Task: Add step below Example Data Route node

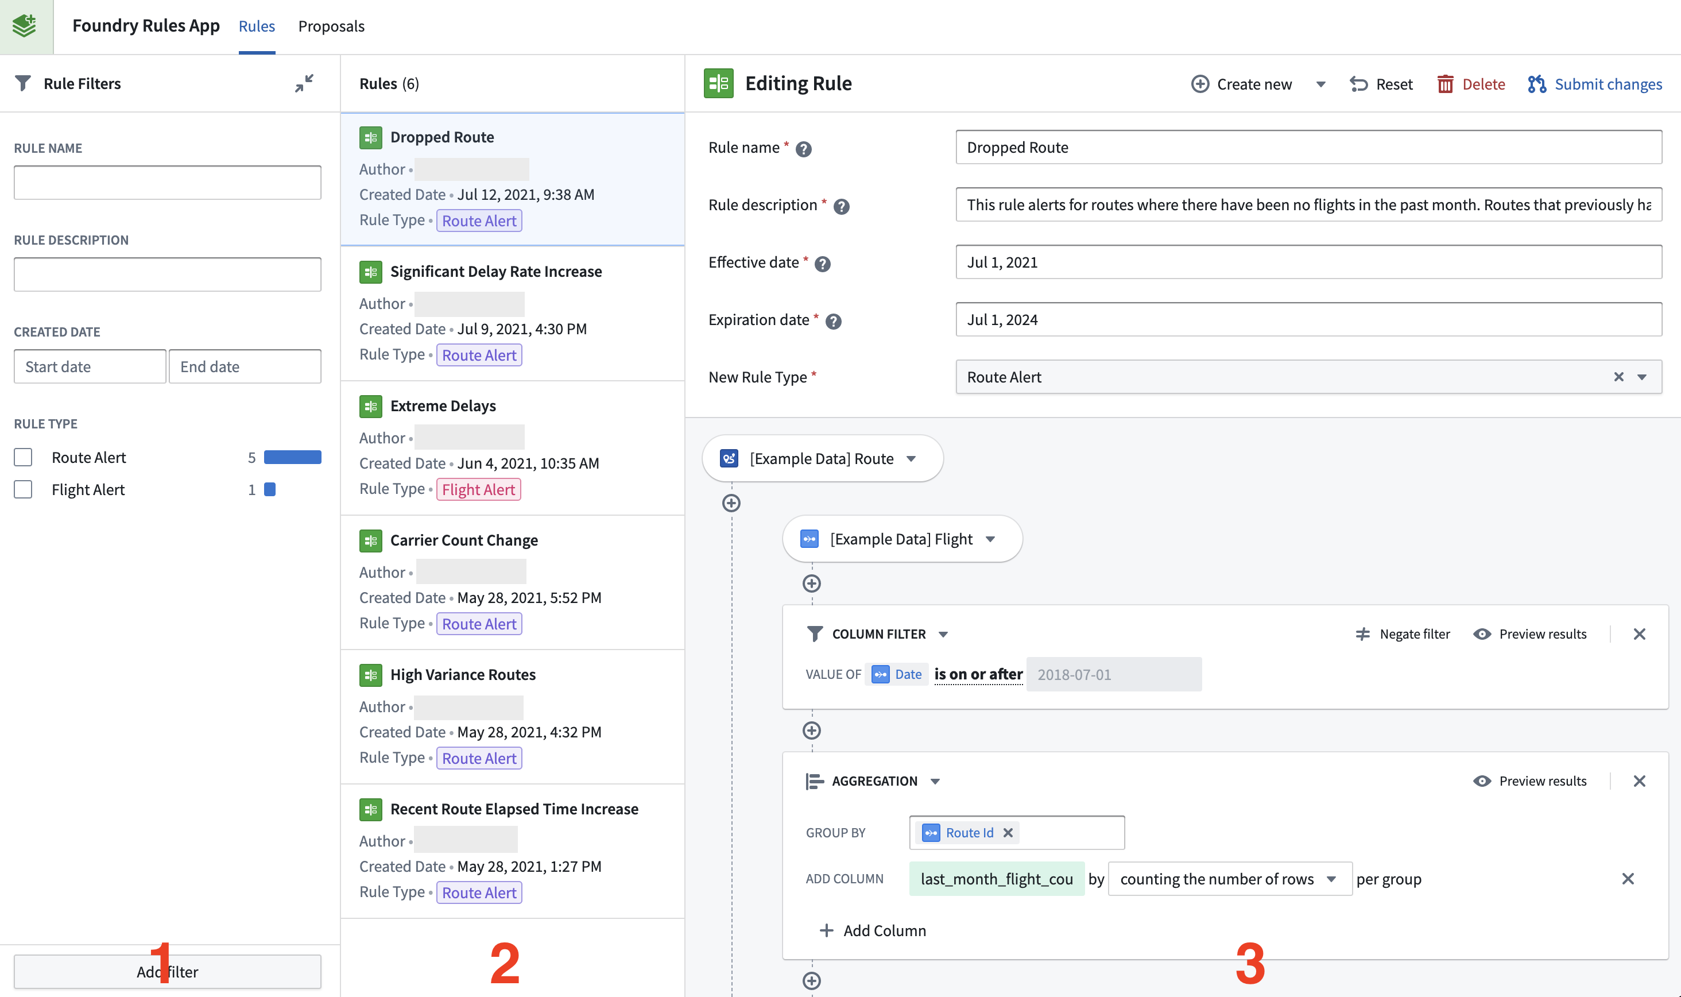Action: click(x=731, y=503)
